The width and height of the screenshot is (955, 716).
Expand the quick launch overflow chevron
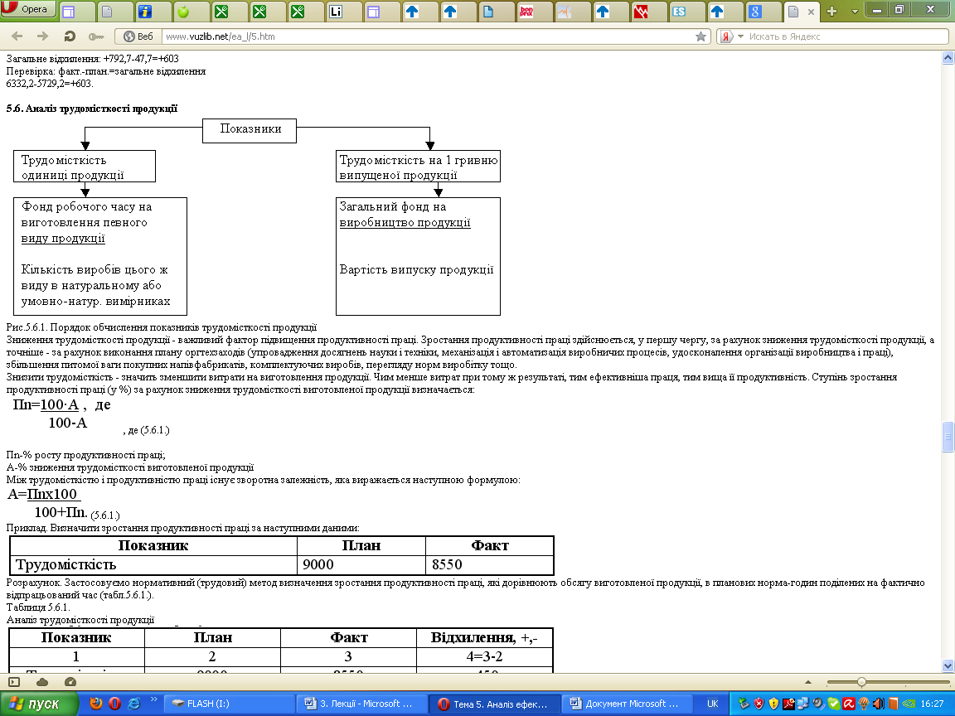click(x=153, y=700)
